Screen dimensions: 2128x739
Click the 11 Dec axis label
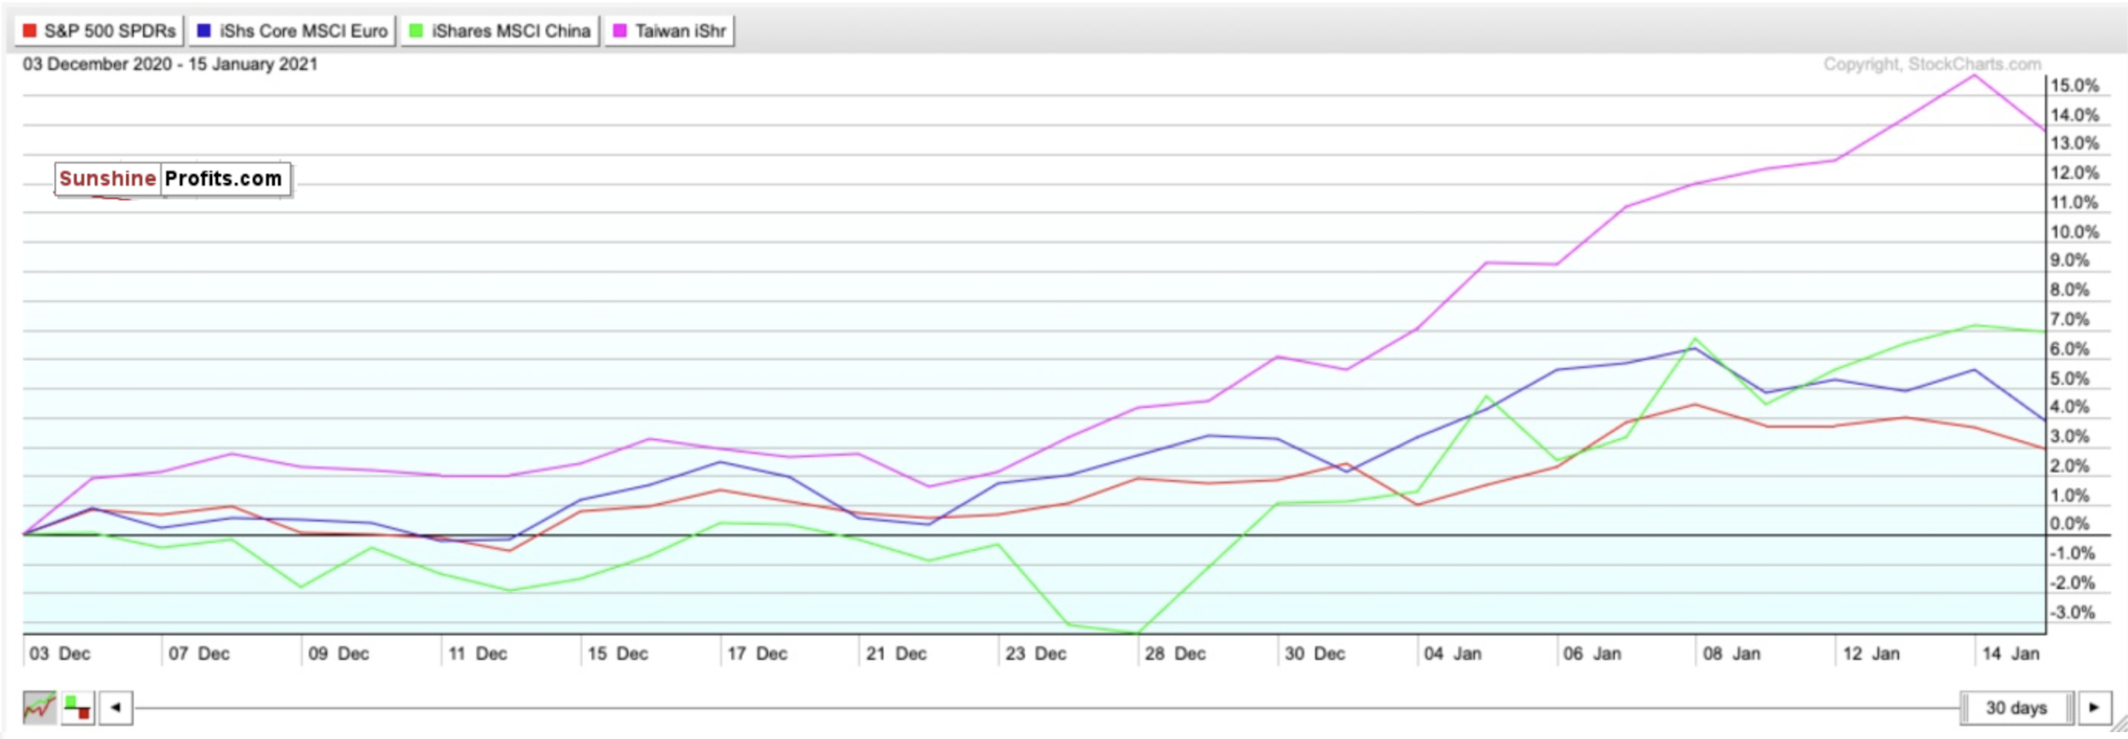[x=478, y=654]
